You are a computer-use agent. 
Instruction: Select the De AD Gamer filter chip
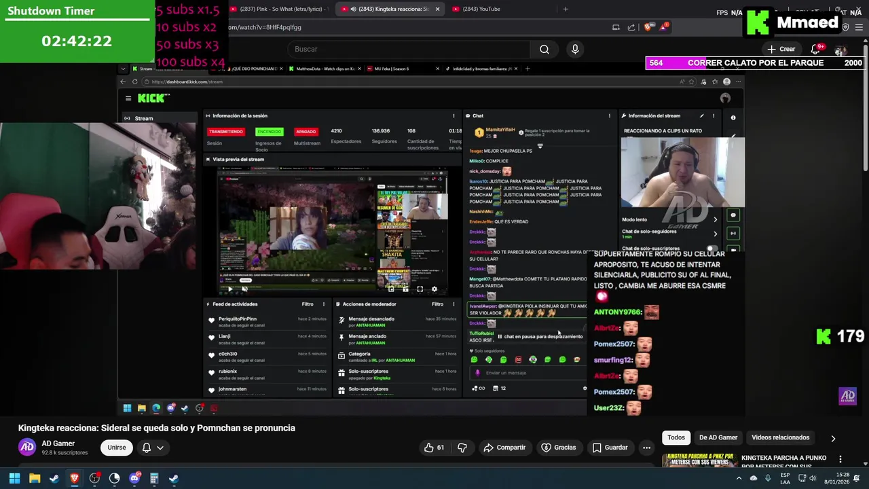pos(718,437)
